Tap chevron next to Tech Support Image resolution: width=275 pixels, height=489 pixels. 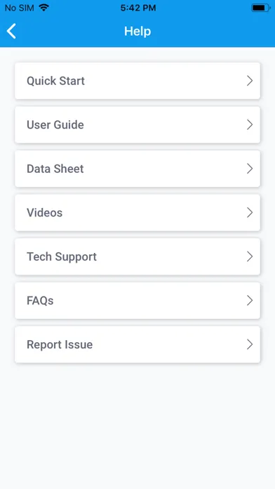pos(250,256)
